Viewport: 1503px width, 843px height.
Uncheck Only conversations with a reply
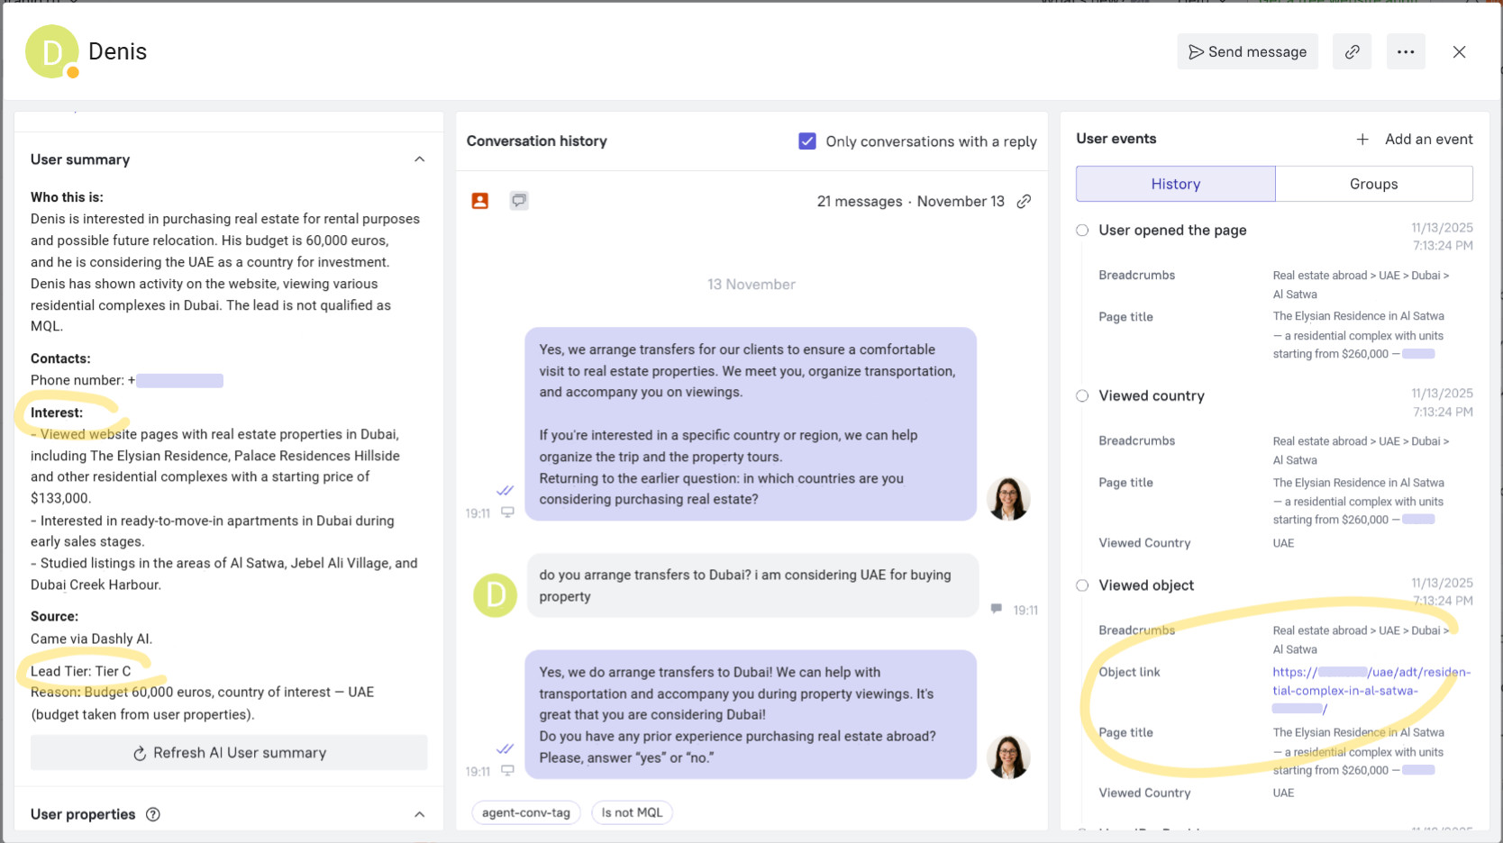[x=806, y=140]
